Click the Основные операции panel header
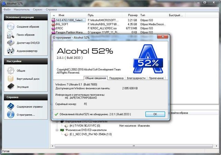The image size is (221, 155). [x=26, y=17]
